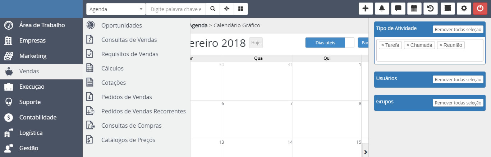Open the history clock icon

tap(431, 9)
